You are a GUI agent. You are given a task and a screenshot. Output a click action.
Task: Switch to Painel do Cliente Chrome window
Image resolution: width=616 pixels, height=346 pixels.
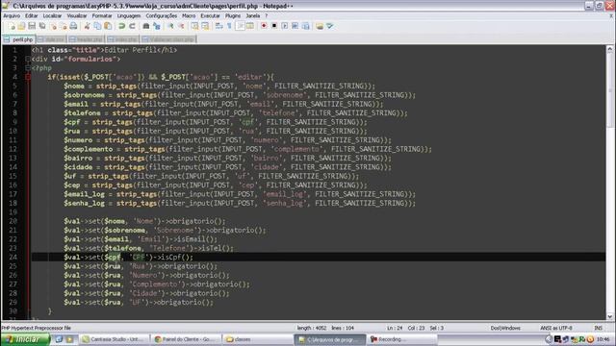click(186, 339)
